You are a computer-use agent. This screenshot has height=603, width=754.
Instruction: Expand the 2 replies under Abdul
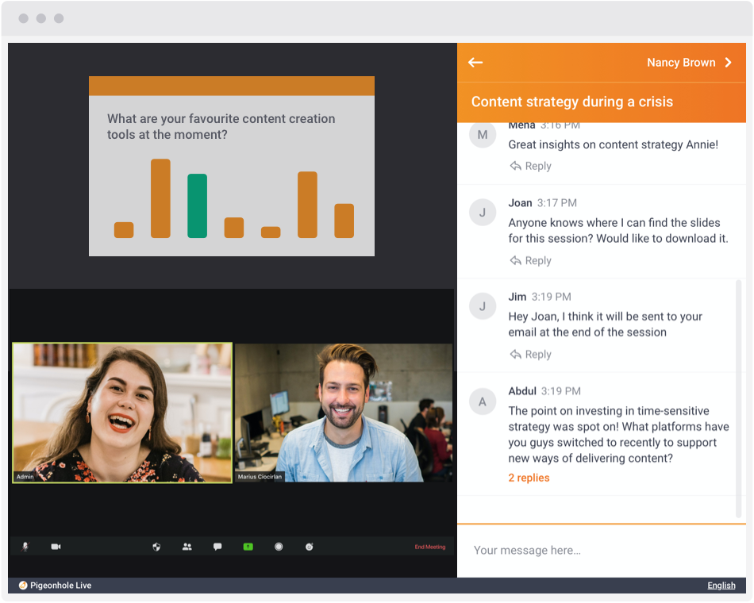click(x=529, y=478)
